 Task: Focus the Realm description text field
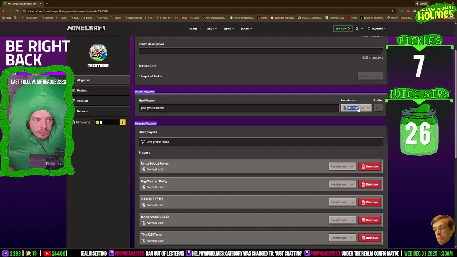[x=261, y=51]
